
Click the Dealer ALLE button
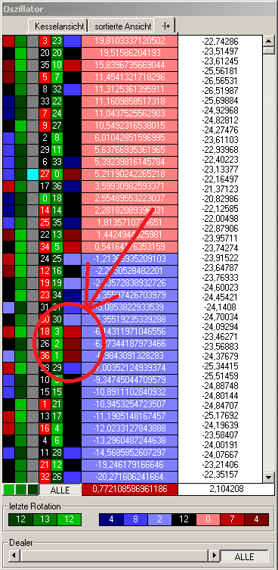[x=245, y=556]
